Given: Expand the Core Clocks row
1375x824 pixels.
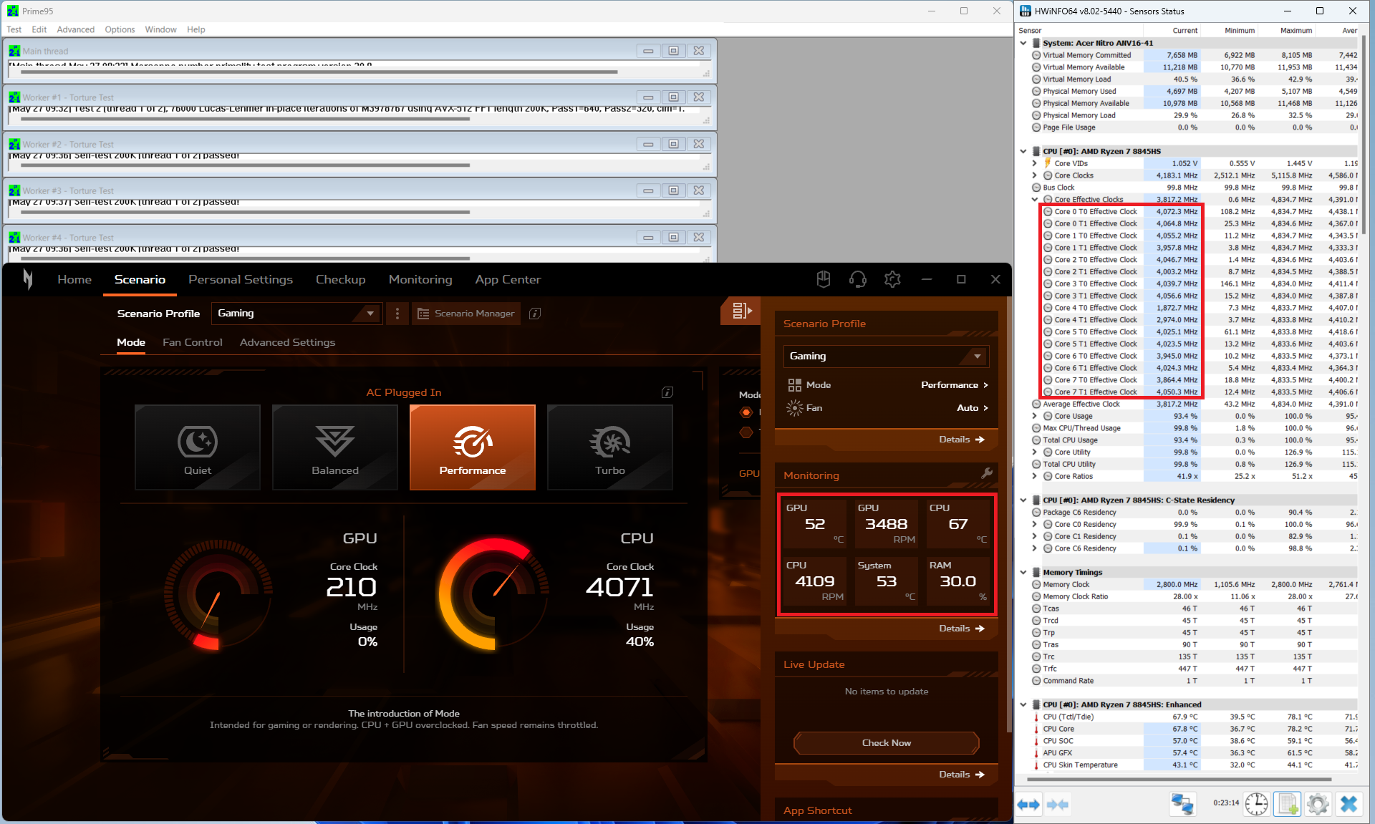Looking at the screenshot, I should (1034, 175).
